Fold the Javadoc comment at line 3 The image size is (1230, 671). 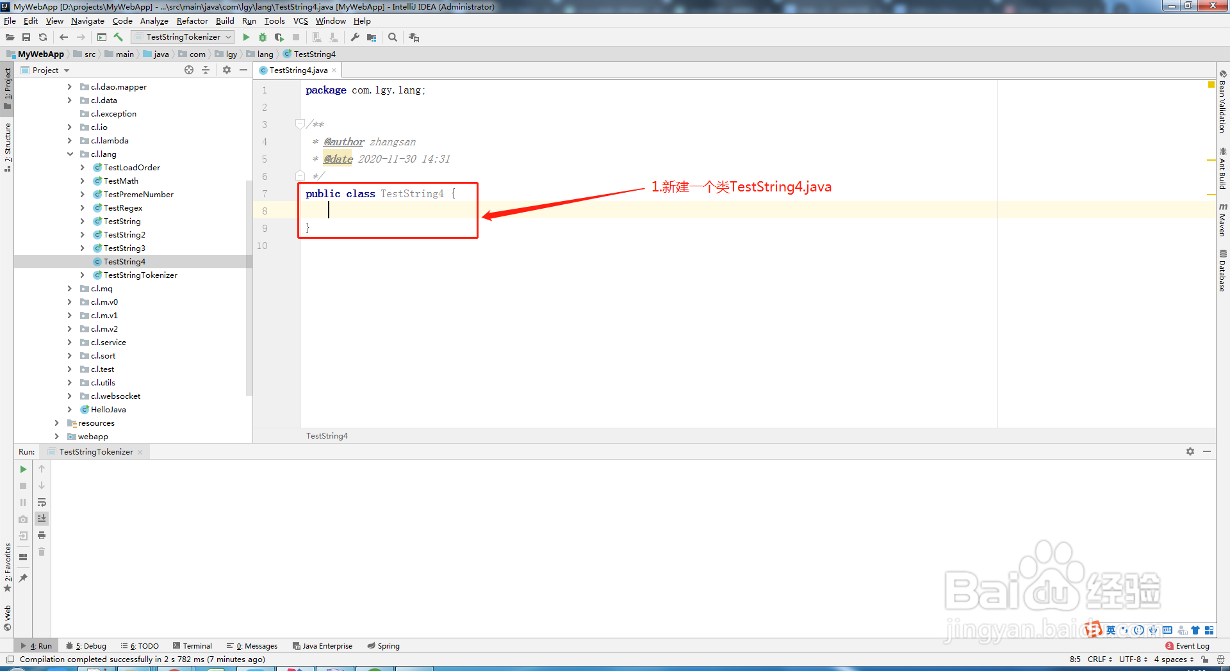[x=300, y=124]
